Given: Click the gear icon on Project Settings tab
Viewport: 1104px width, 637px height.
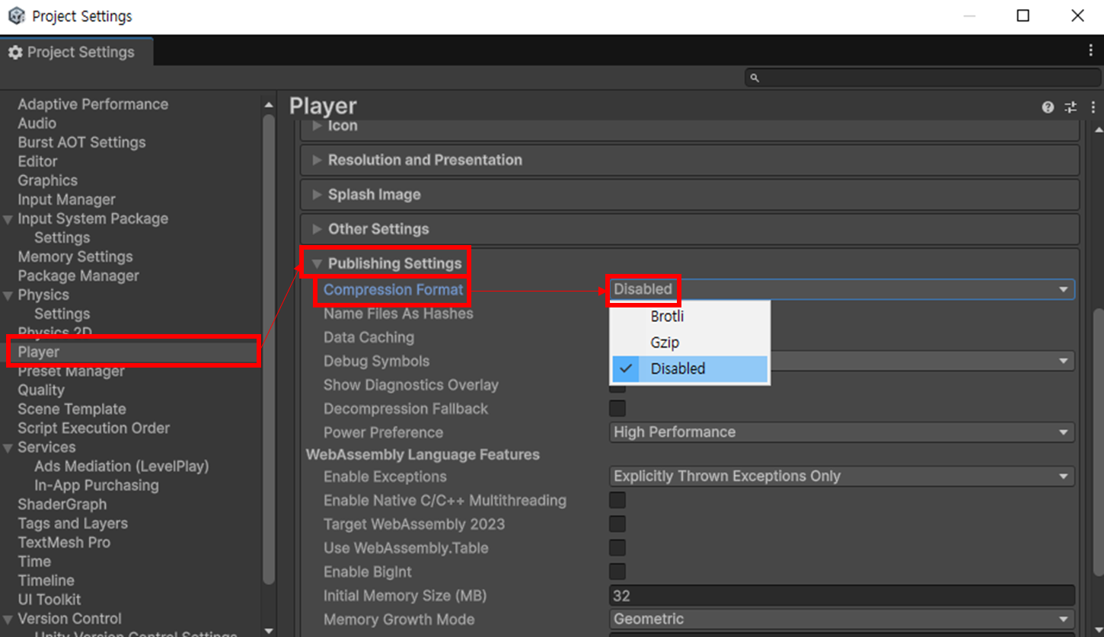Looking at the screenshot, I should pyautogui.click(x=15, y=53).
